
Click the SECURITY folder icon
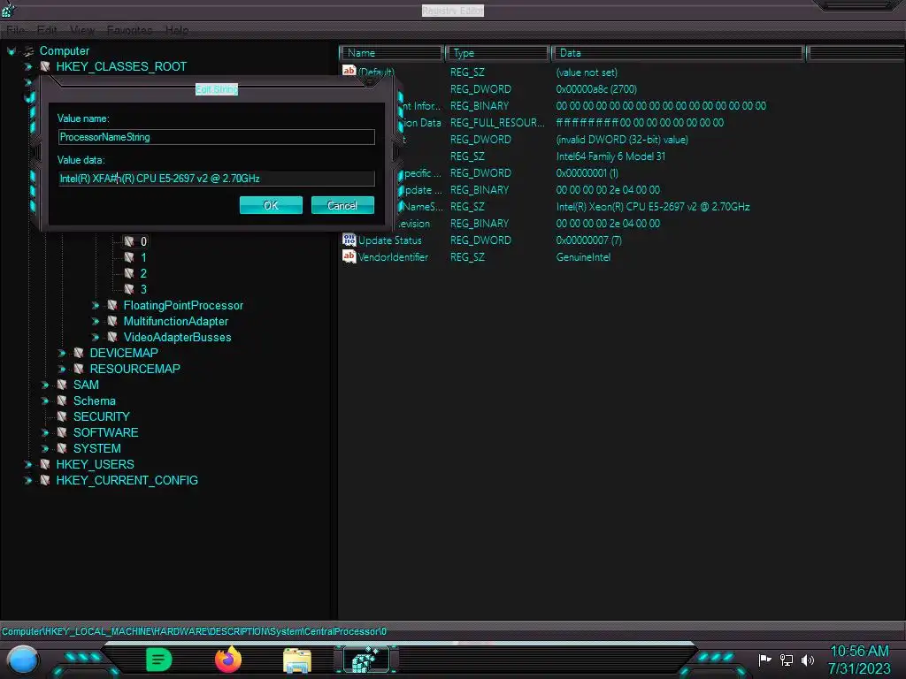point(62,417)
